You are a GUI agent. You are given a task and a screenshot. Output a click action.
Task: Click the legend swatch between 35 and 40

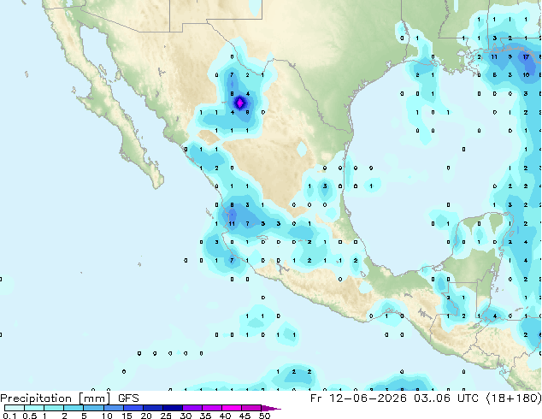coord(211,408)
